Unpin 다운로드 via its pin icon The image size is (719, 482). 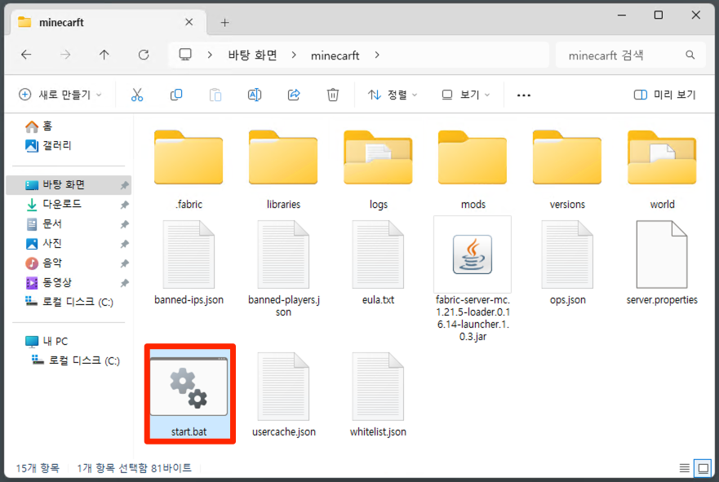tap(124, 205)
